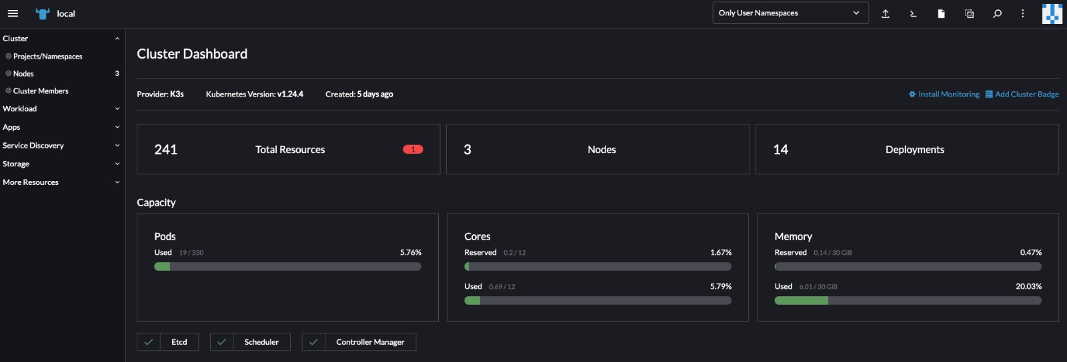Screen dimensions: 1067x362
Task: Click the Provider K3s text
Action: tap(160, 94)
